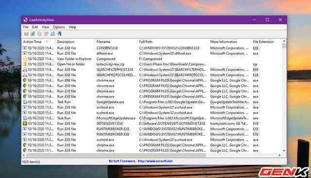The height and width of the screenshot is (178, 311).
Task: Minimize the LastActivityView window
Action: click(255, 20)
